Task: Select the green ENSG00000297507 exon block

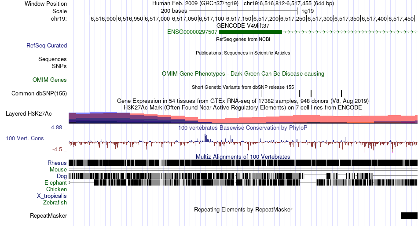Action: click(251, 32)
